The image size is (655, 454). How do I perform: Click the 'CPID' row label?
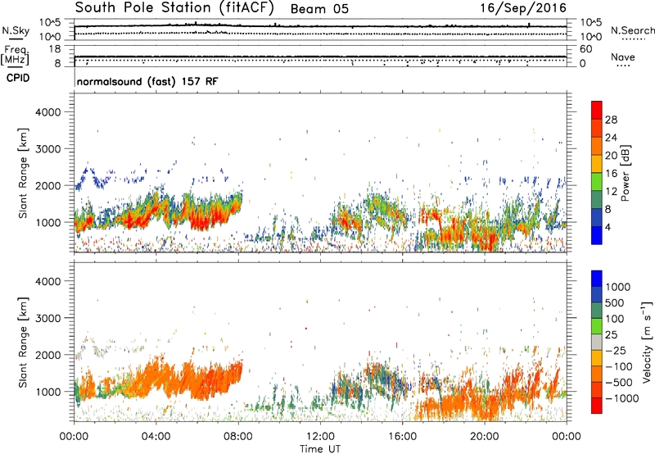(18, 78)
